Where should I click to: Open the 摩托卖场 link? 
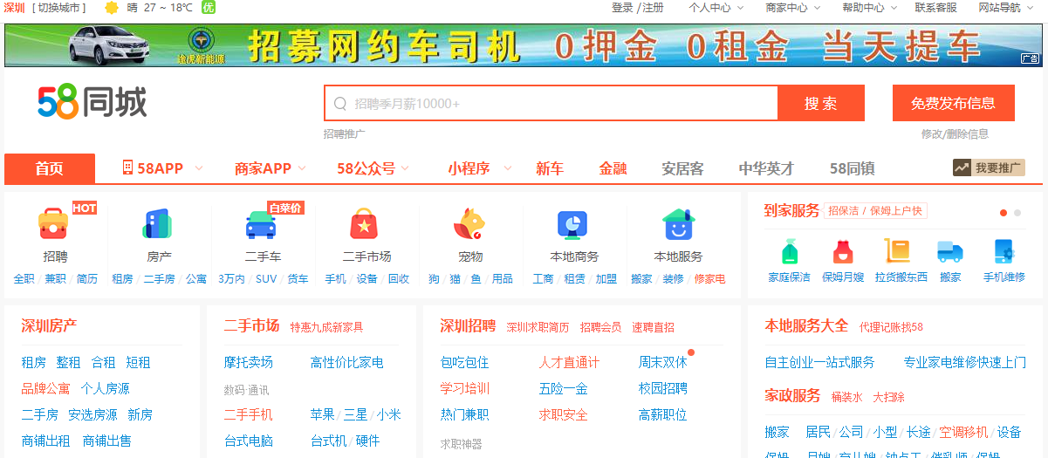pos(248,362)
